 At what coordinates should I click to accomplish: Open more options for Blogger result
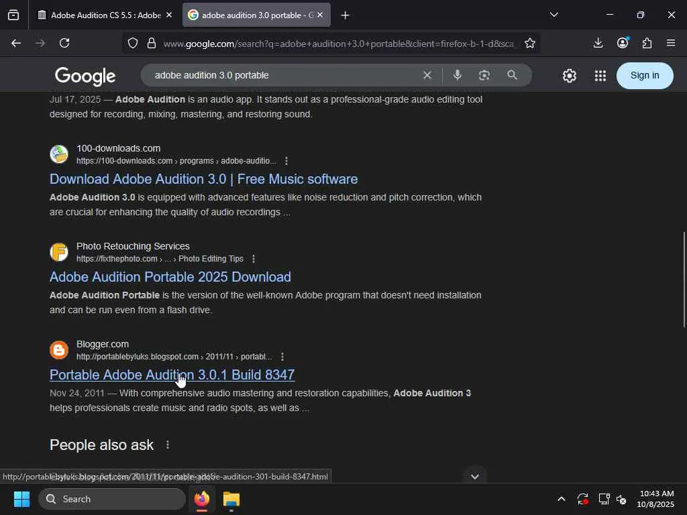[x=282, y=357]
